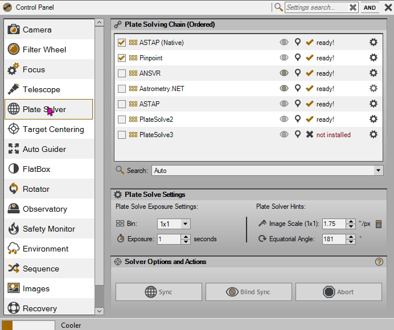The height and width of the screenshot is (330, 394).
Task: Click drag handle icon for ANSVR
Action: [133, 73]
